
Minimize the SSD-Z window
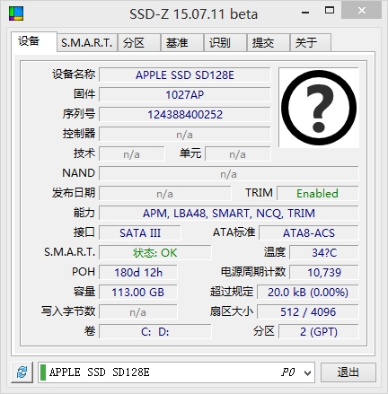[x=305, y=12]
